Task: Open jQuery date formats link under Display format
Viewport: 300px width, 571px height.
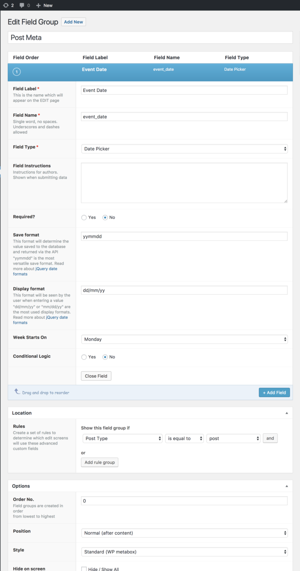Action: [40, 320]
